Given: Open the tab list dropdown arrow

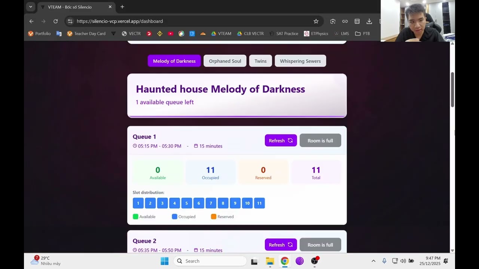Looking at the screenshot, I should (30, 7).
